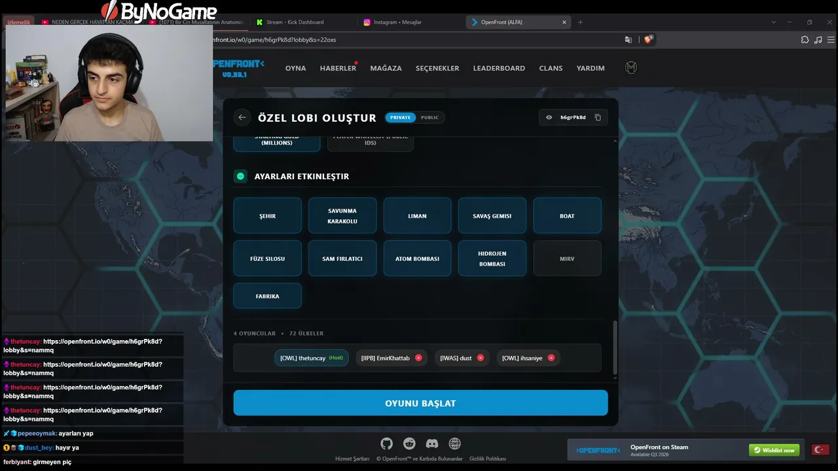This screenshot has width=838, height=471.
Task: Open the OYNA menu
Action: pyautogui.click(x=295, y=68)
